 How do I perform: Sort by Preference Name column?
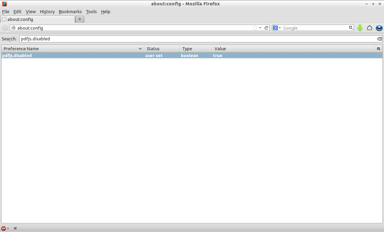click(73, 49)
